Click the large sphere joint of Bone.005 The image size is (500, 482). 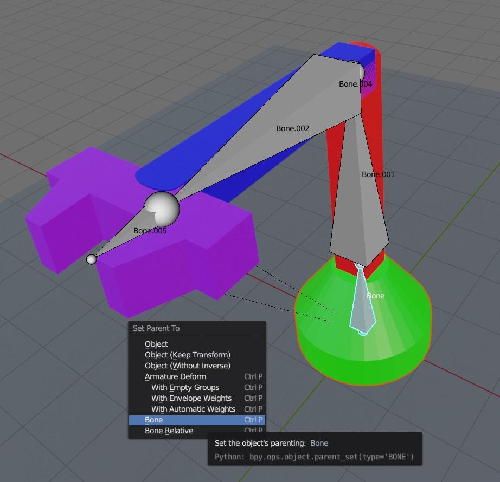click(162, 209)
